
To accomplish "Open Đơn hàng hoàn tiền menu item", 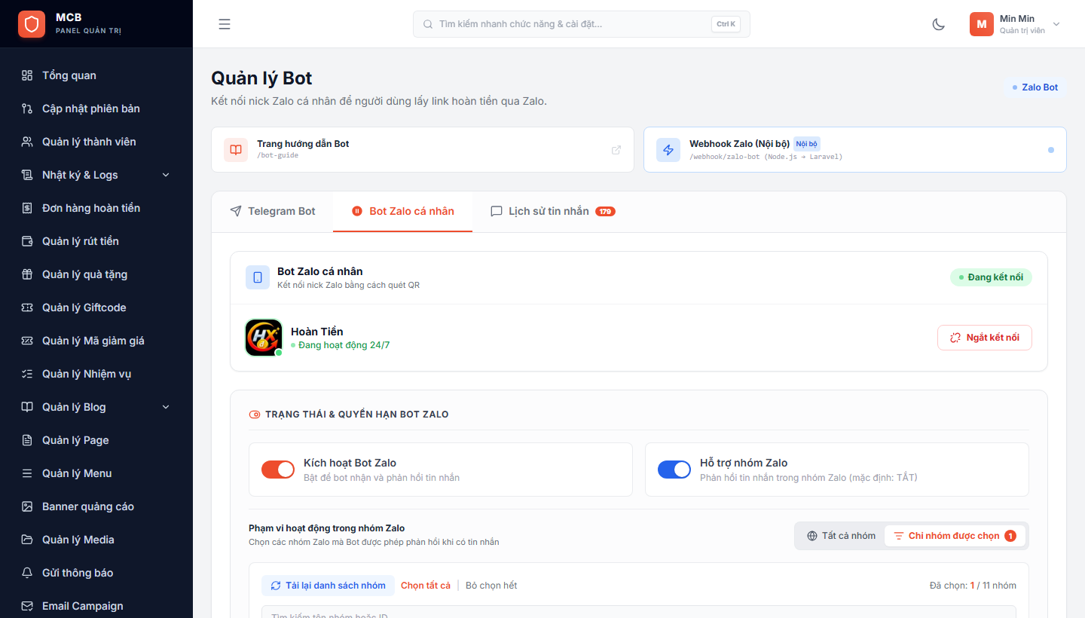I will [96, 208].
